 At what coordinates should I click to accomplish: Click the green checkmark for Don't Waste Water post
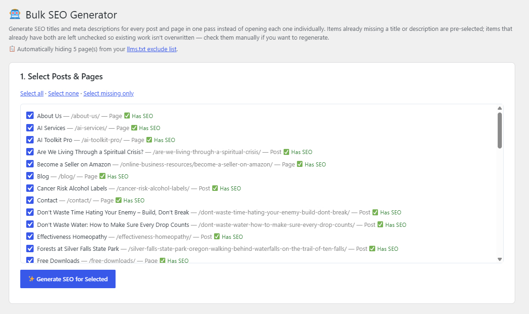pyautogui.click(x=380, y=225)
